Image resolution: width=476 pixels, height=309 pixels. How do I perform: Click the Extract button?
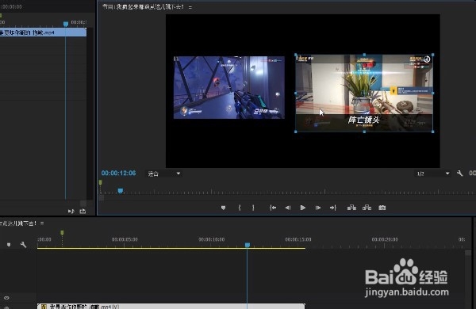pos(367,208)
